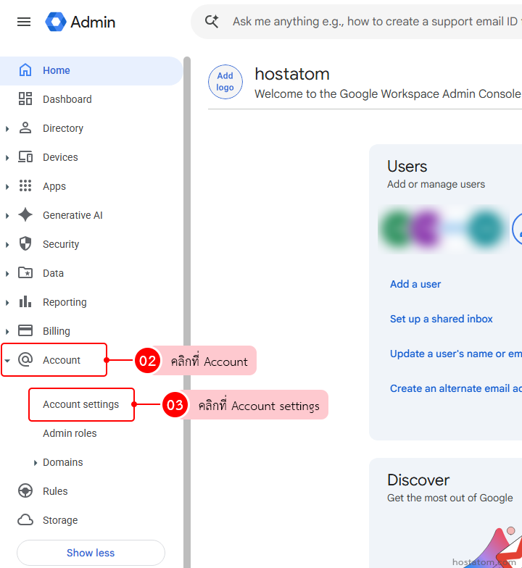Expand the Domains submenu arrow
Screen dimensions: 522x568
35,462
